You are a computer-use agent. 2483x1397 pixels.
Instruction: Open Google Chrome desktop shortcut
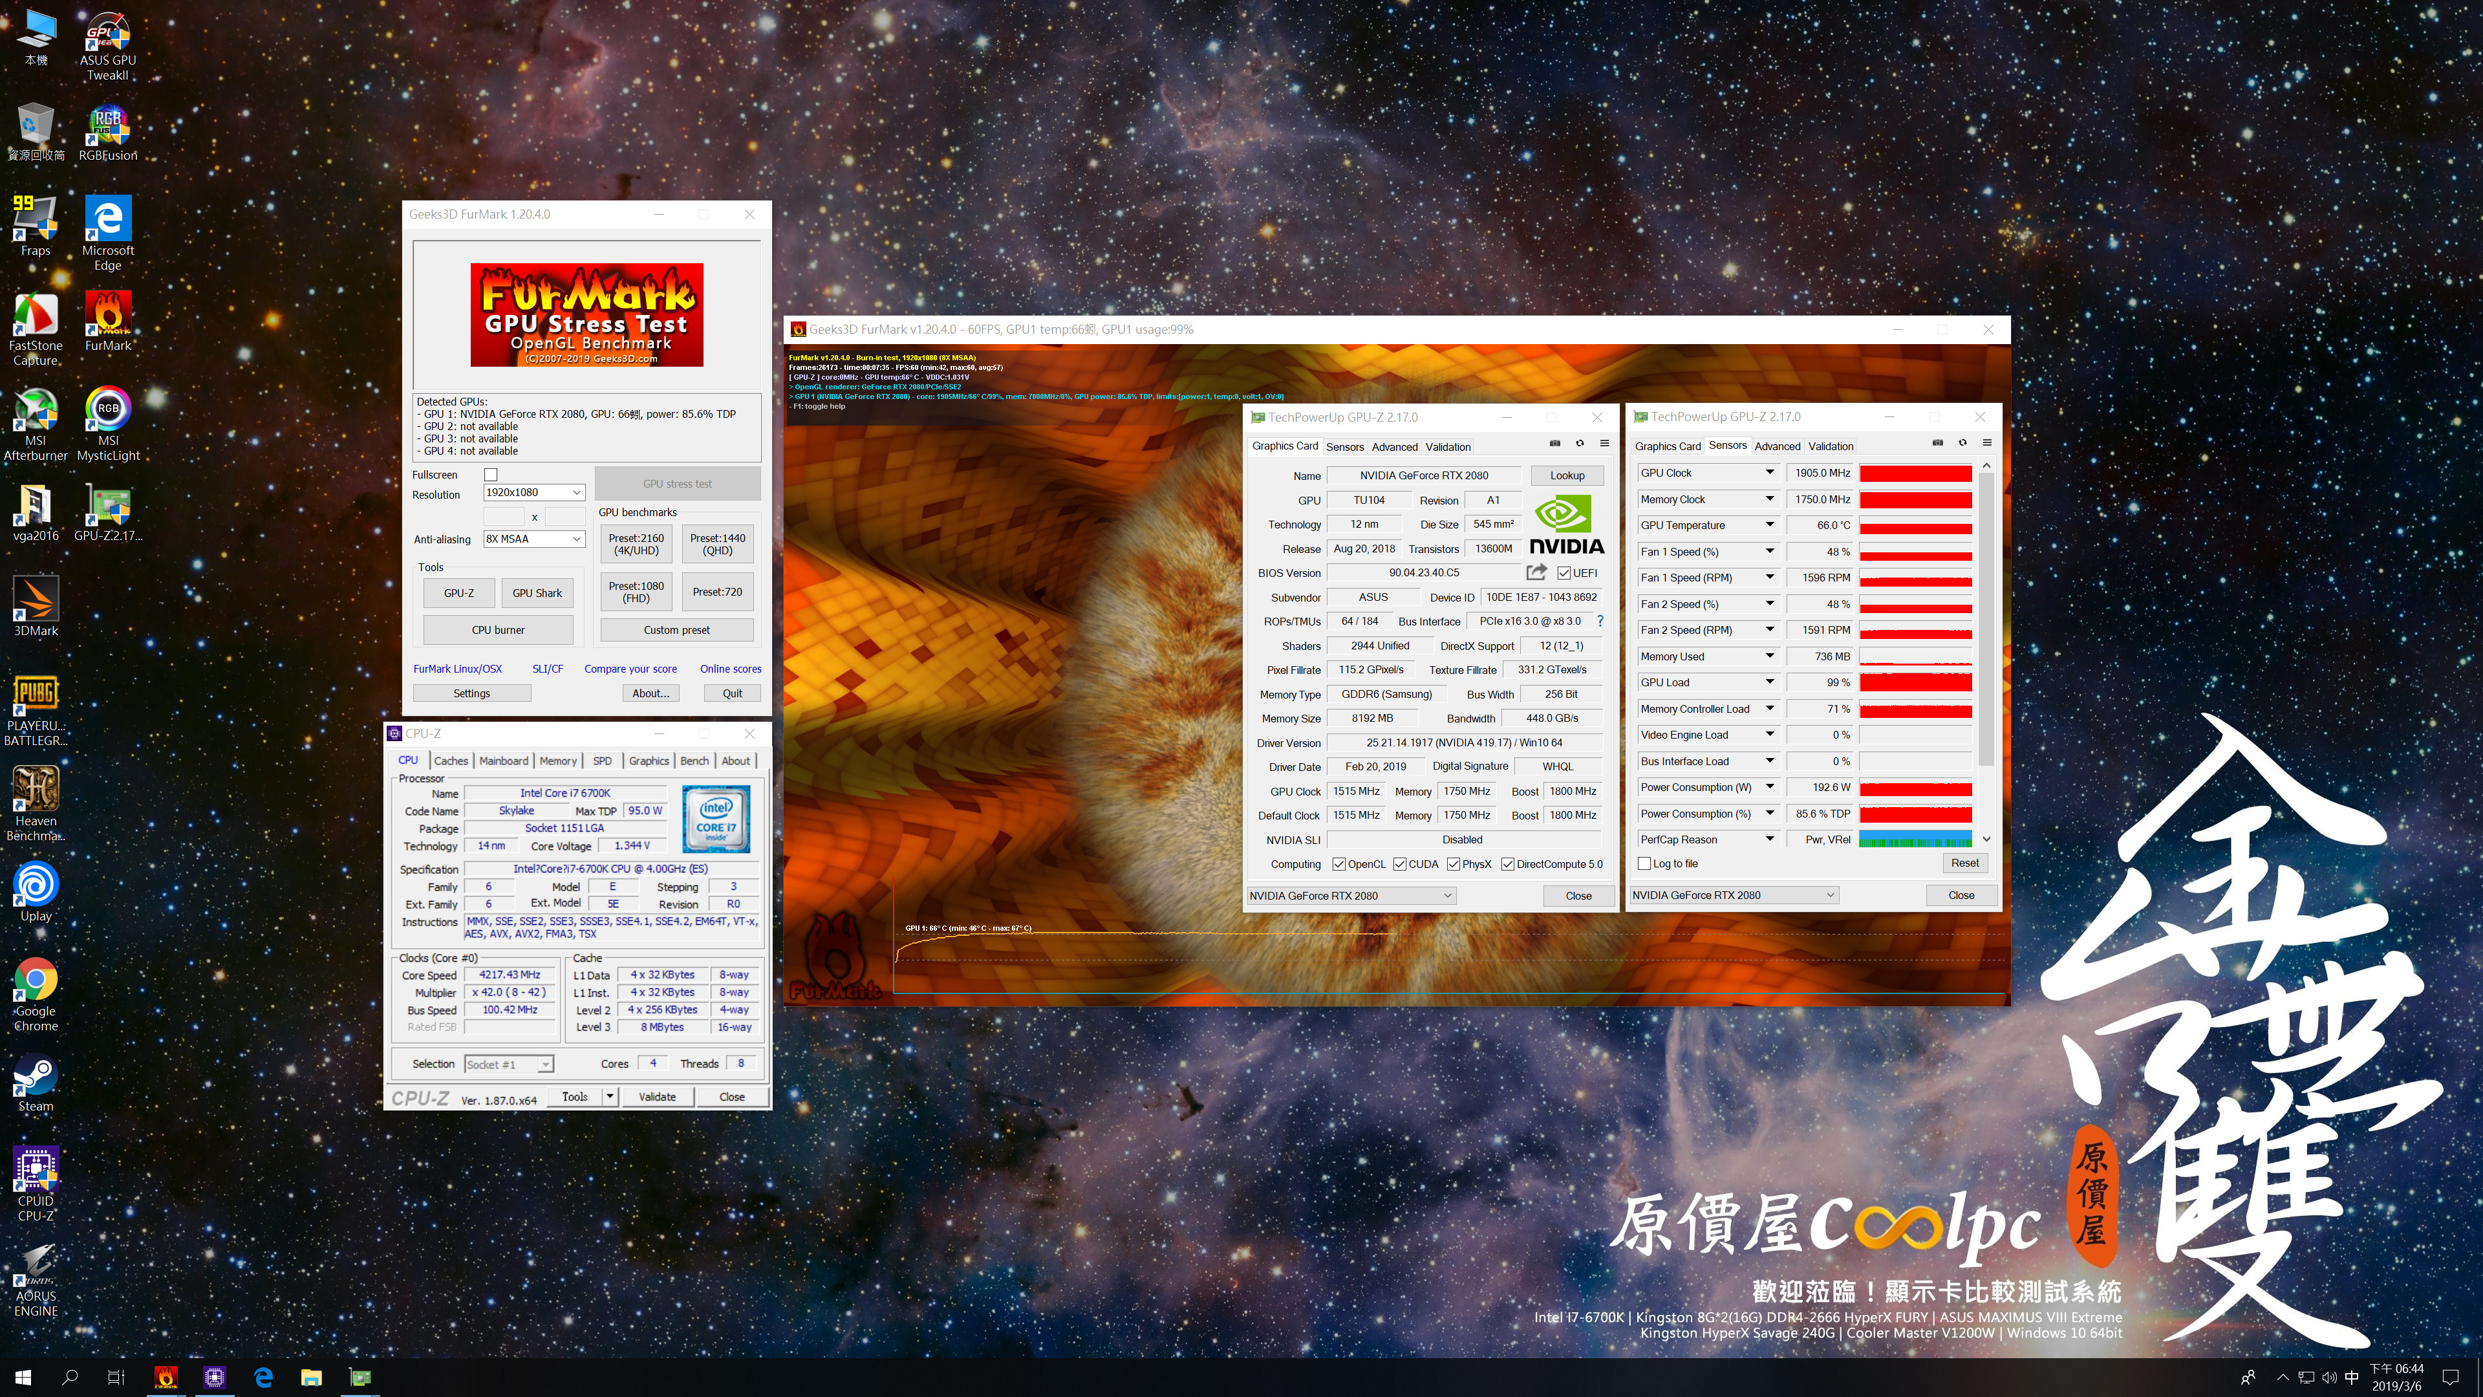36,994
